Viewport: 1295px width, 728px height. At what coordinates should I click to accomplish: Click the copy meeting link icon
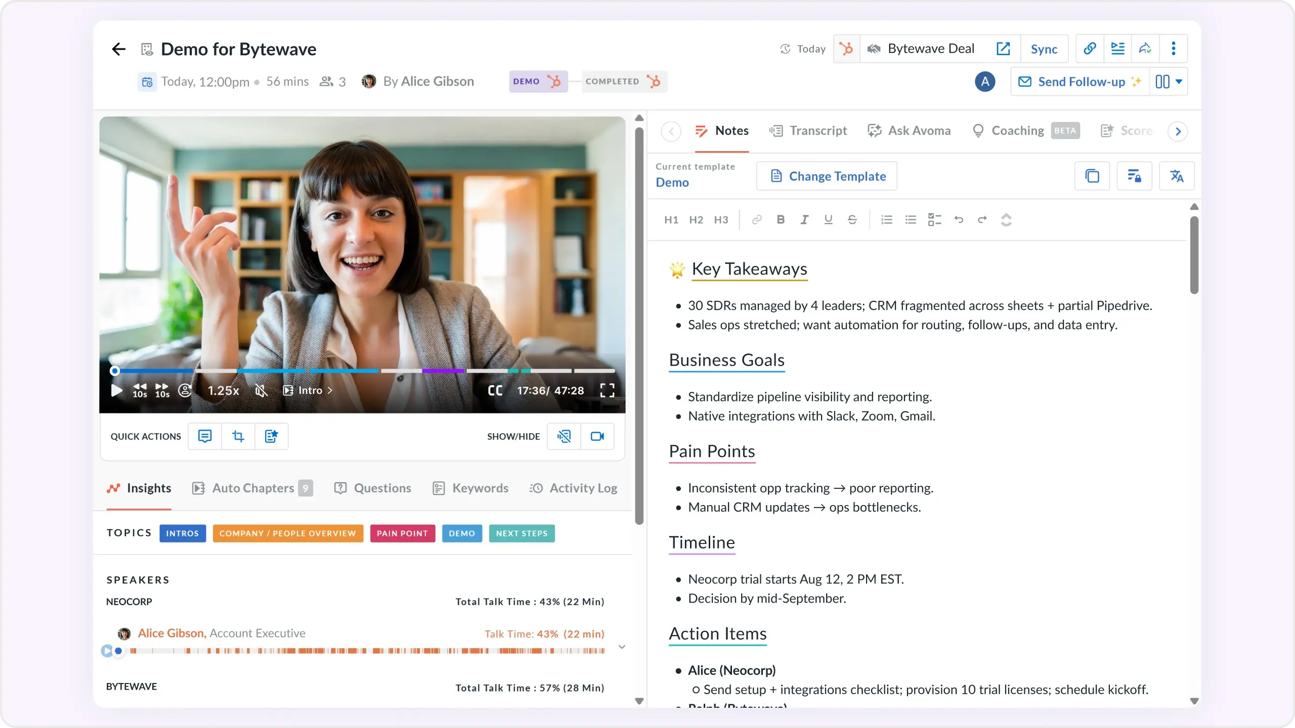[x=1089, y=49]
